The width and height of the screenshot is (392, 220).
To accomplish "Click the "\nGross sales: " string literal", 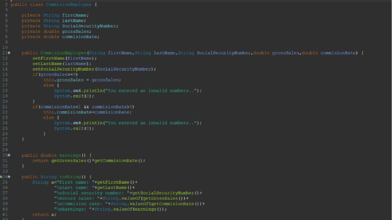I will (x=77, y=198).
